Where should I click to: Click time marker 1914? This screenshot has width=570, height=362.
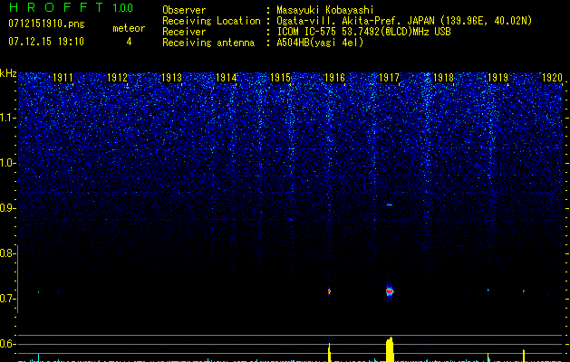227,78
